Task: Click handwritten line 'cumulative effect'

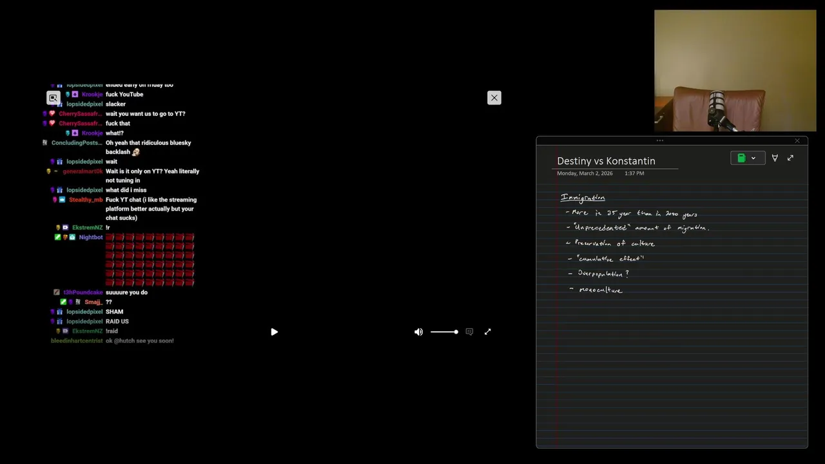Action: [x=607, y=258]
